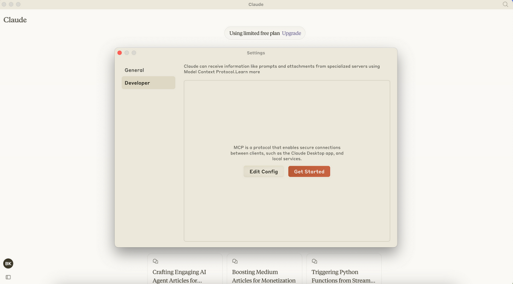Open the BK user avatar menu
Image resolution: width=513 pixels, height=284 pixels.
(x=8, y=264)
